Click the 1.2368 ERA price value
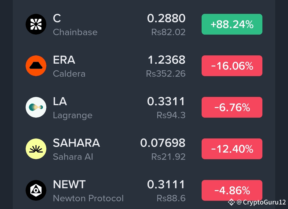Viewport: 288px width, 209px height. coord(167,60)
